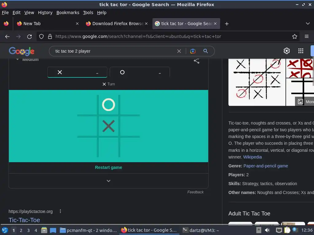The height and width of the screenshot is (235, 314).
Task: Click More images button
Action: 304,102
